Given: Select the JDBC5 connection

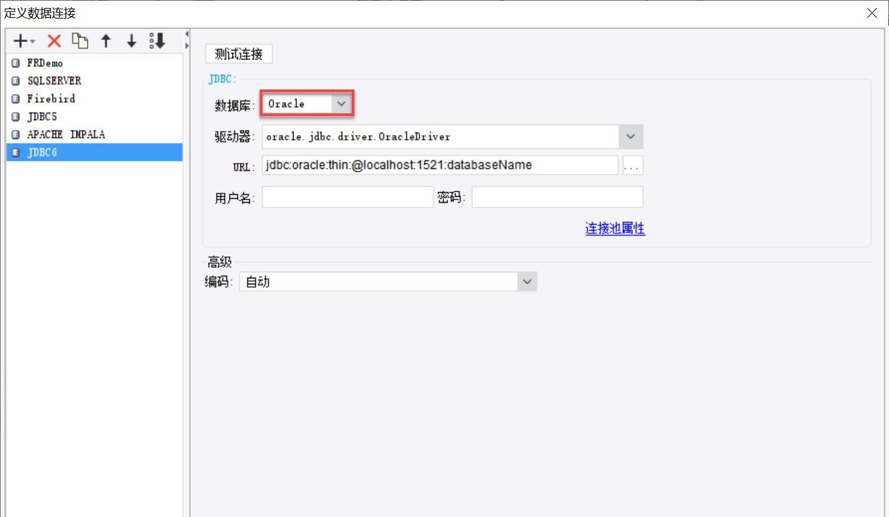Looking at the screenshot, I should coord(95,117).
